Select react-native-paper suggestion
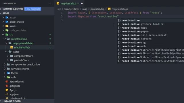The image size is (184, 103). point(151,31)
